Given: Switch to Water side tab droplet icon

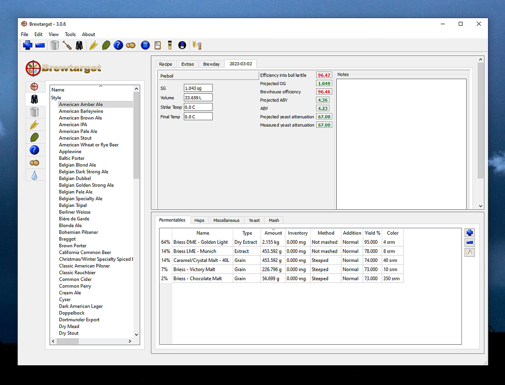Looking at the screenshot, I should [35, 175].
